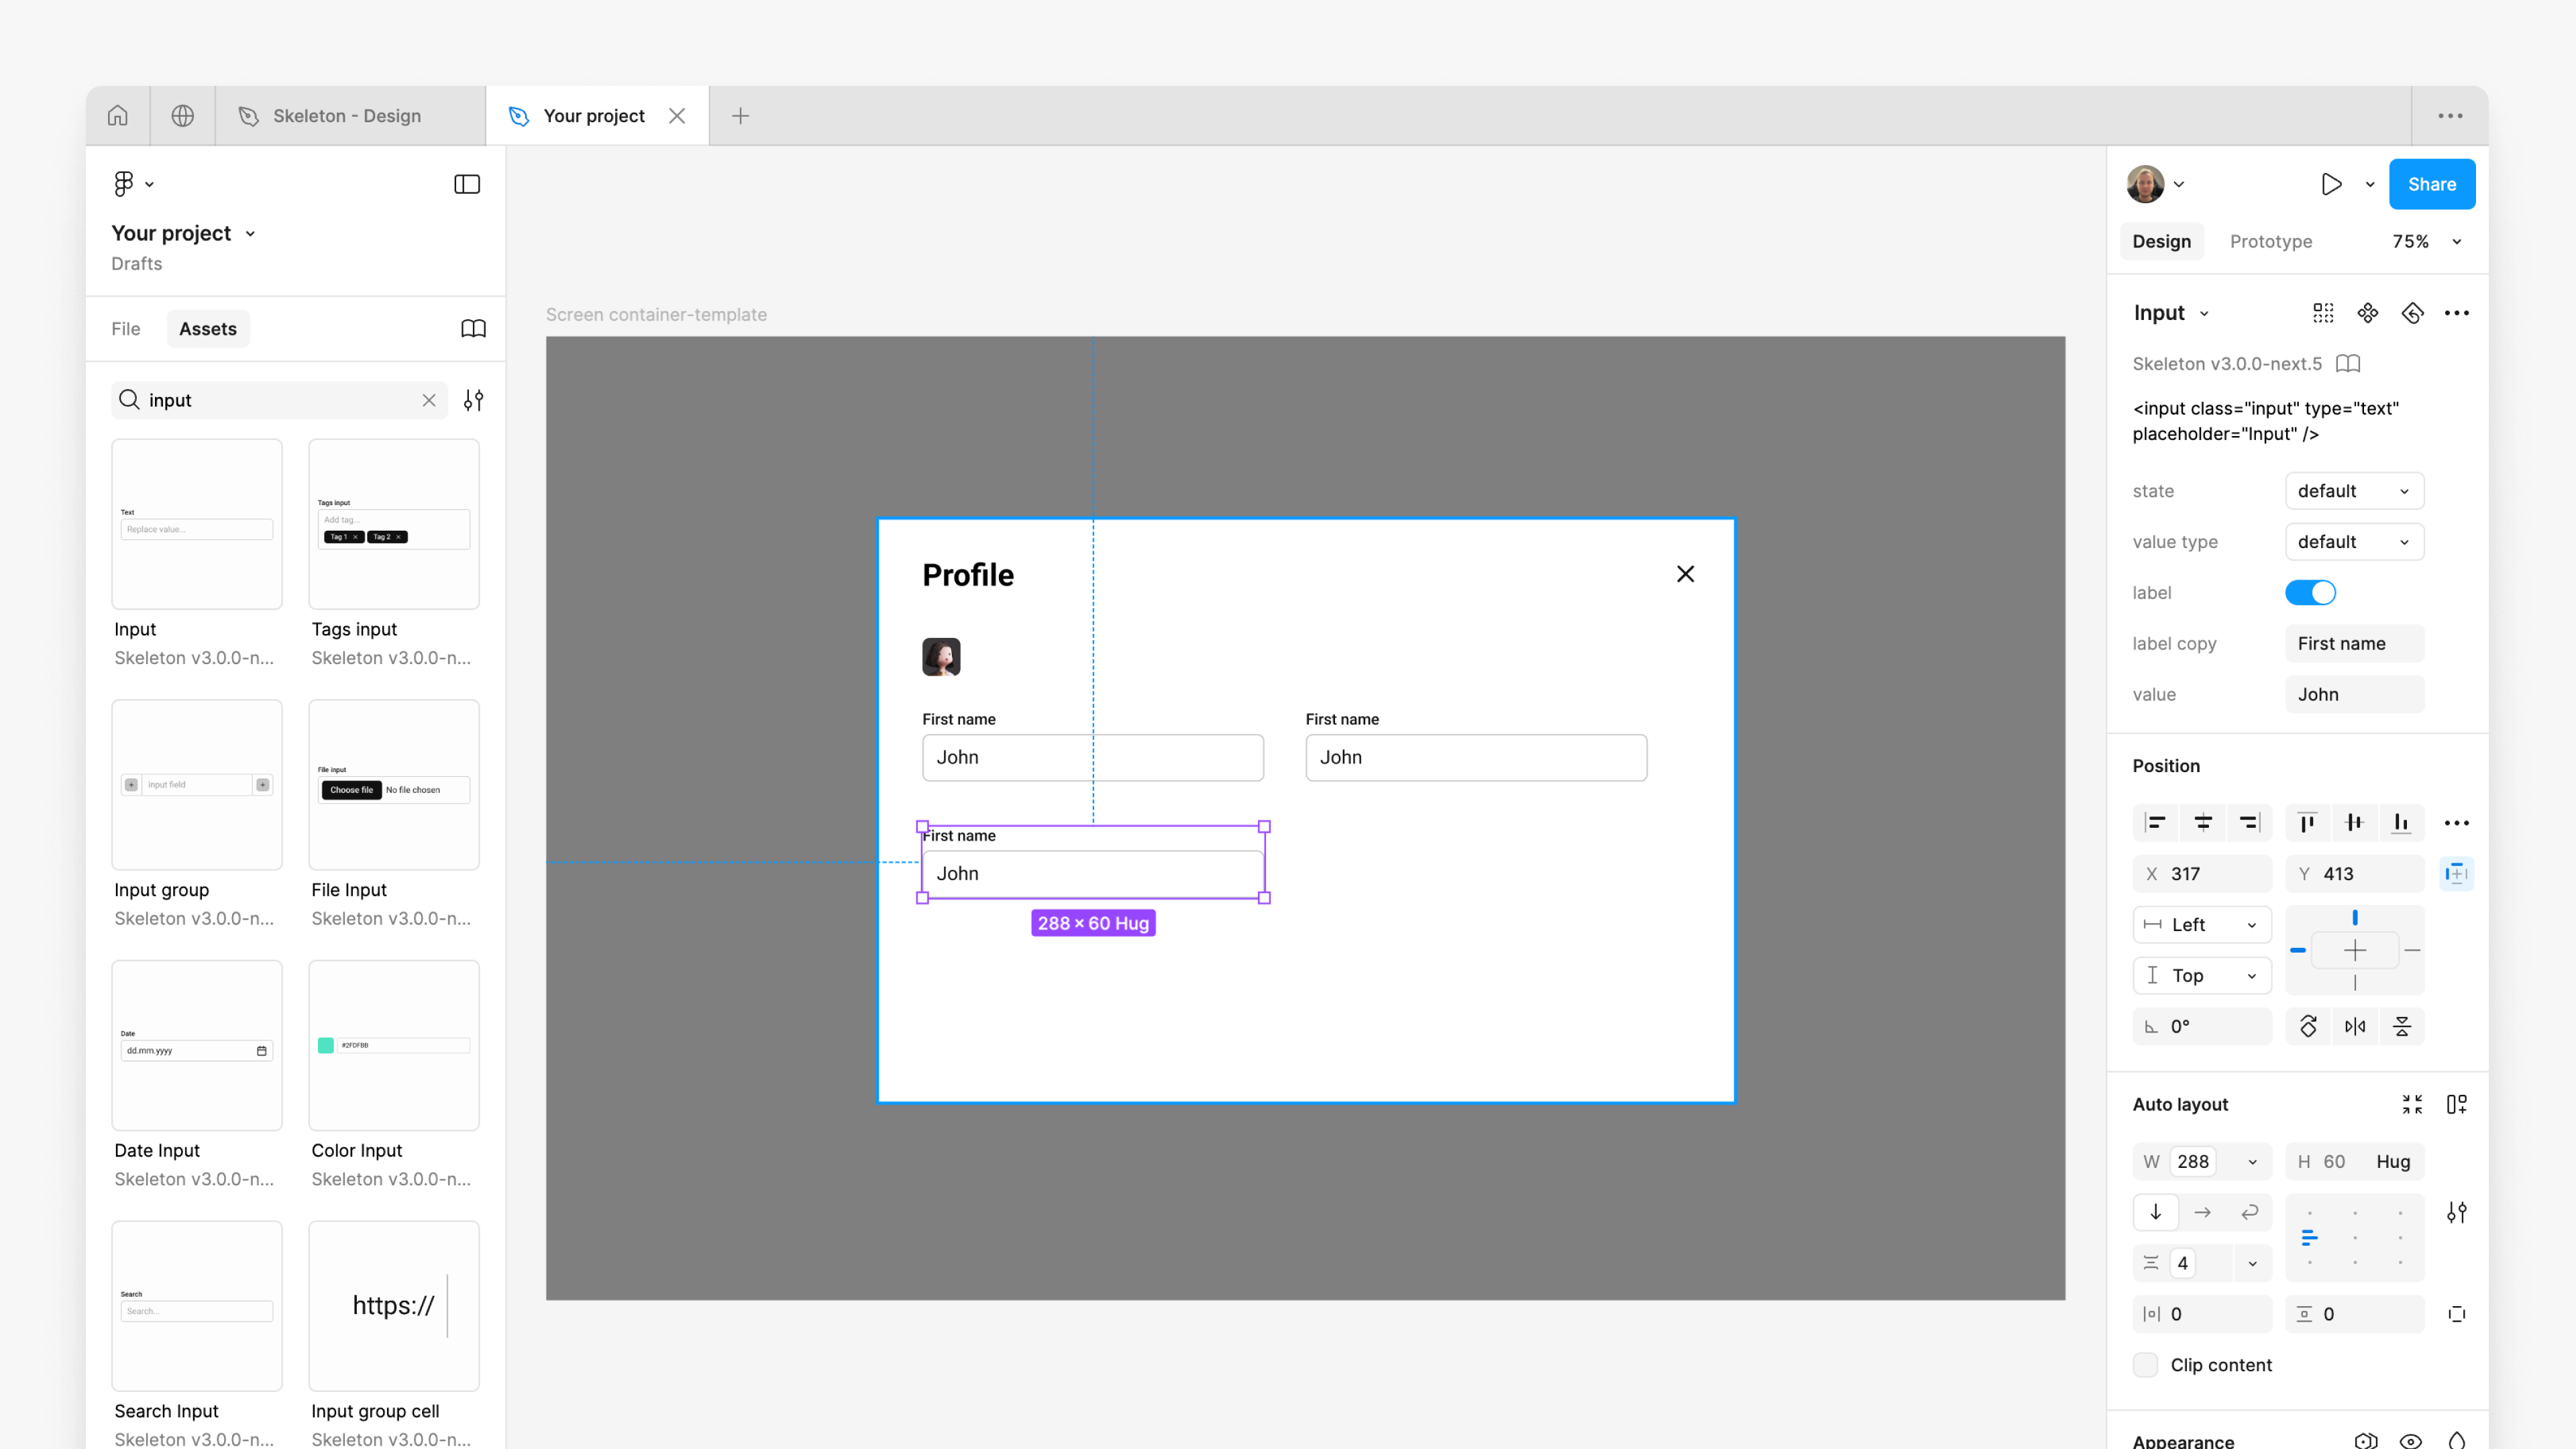This screenshot has width=2576, height=1449.
Task: Open the Skeleton - Design tab
Action: click(347, 116)
